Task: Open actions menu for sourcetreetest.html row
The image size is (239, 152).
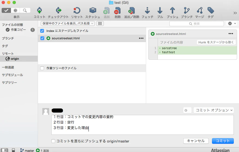Action: point(141,38)
